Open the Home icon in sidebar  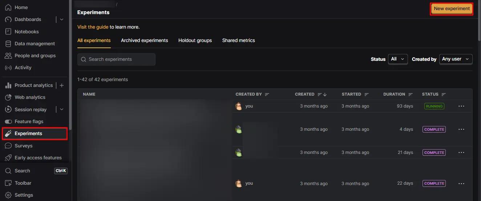pos(8,7)
